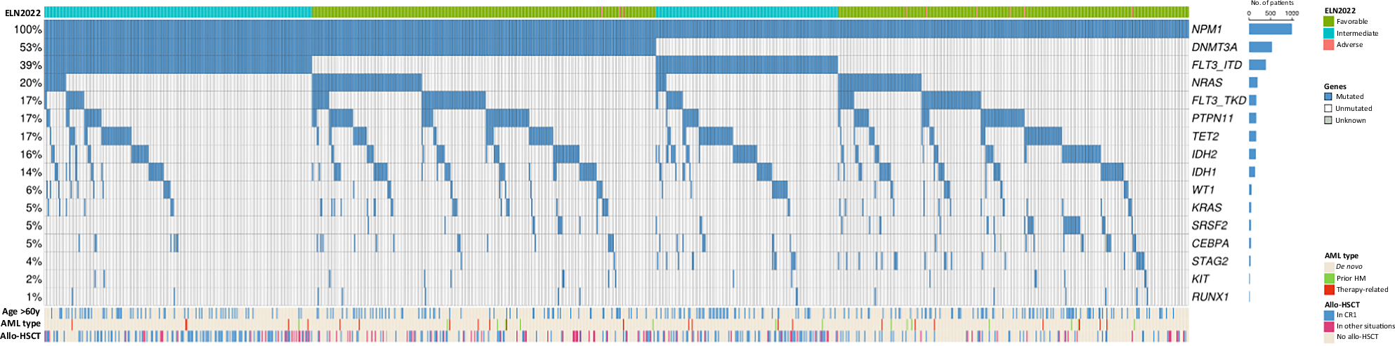This screenshot has height=346, width=1395.
Task: Click the PTPN11 gene label
Action: (1212, 119)
